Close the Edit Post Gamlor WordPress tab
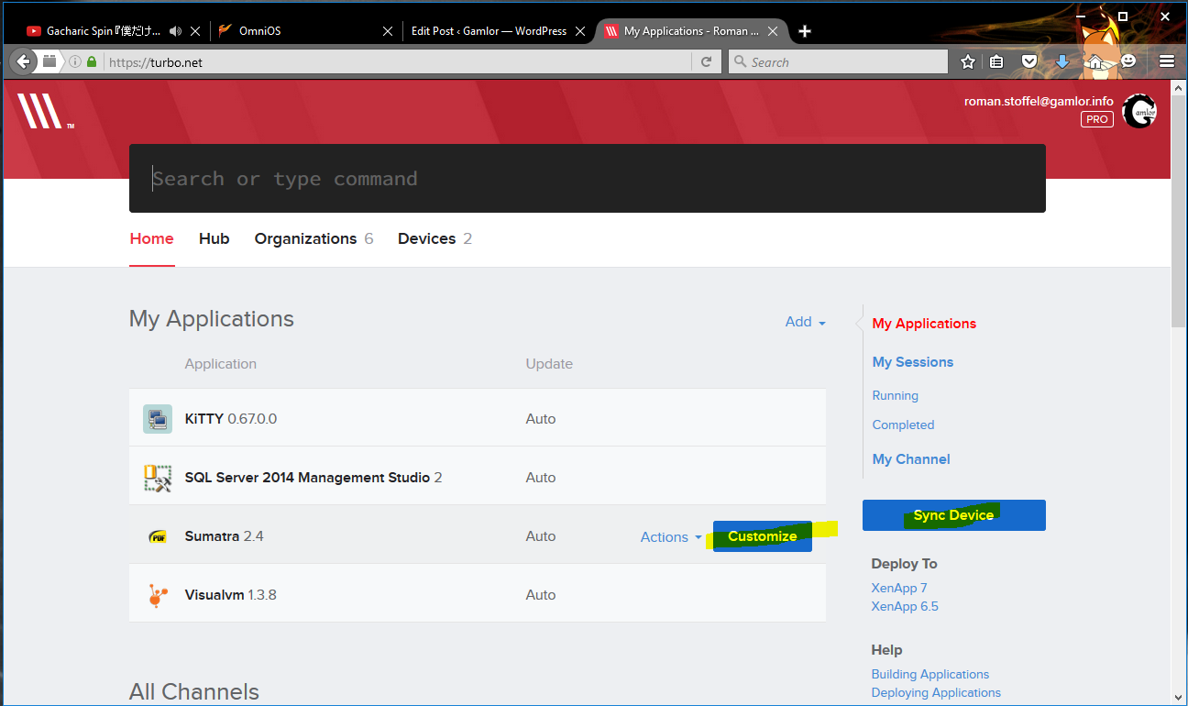This screenshot has width=1188, height=706. [x=580, y=31]
